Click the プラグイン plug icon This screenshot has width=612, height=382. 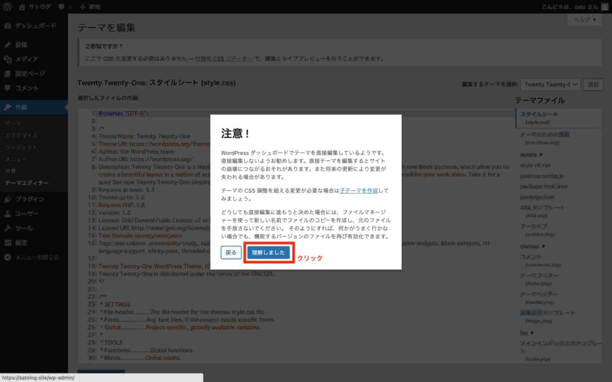pyautogui.click(x=7, y=199)
